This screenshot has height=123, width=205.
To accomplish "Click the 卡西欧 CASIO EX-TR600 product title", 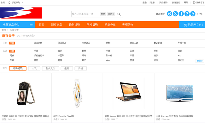I will tap(26, 116).
